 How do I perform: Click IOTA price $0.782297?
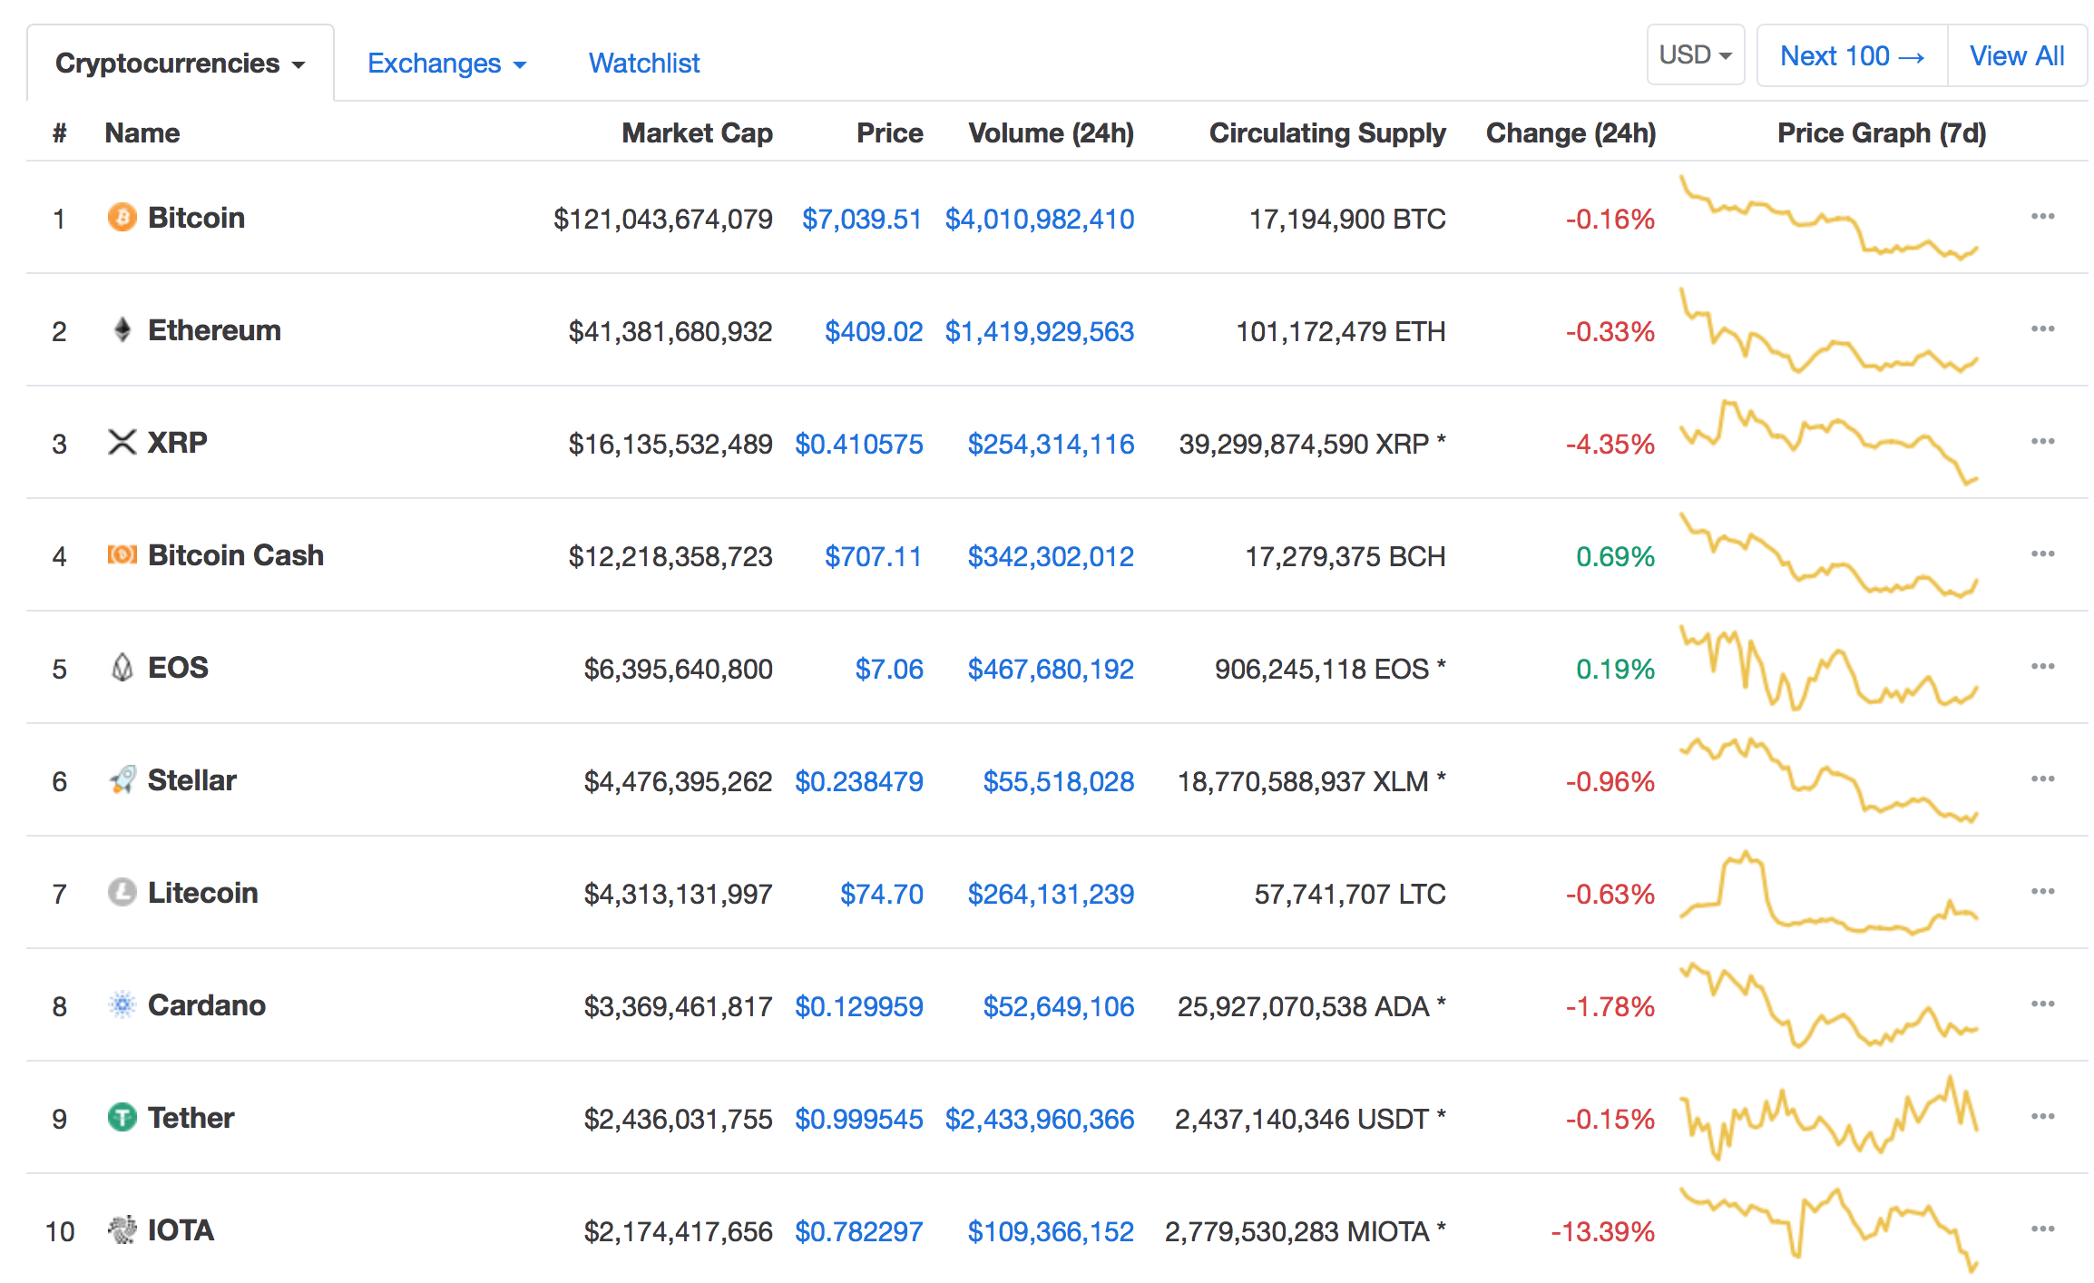pos(859,1231)
